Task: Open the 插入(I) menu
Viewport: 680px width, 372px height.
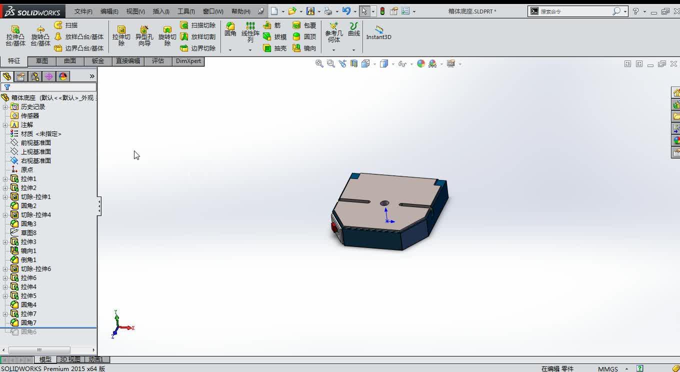Action: (161, 11)
